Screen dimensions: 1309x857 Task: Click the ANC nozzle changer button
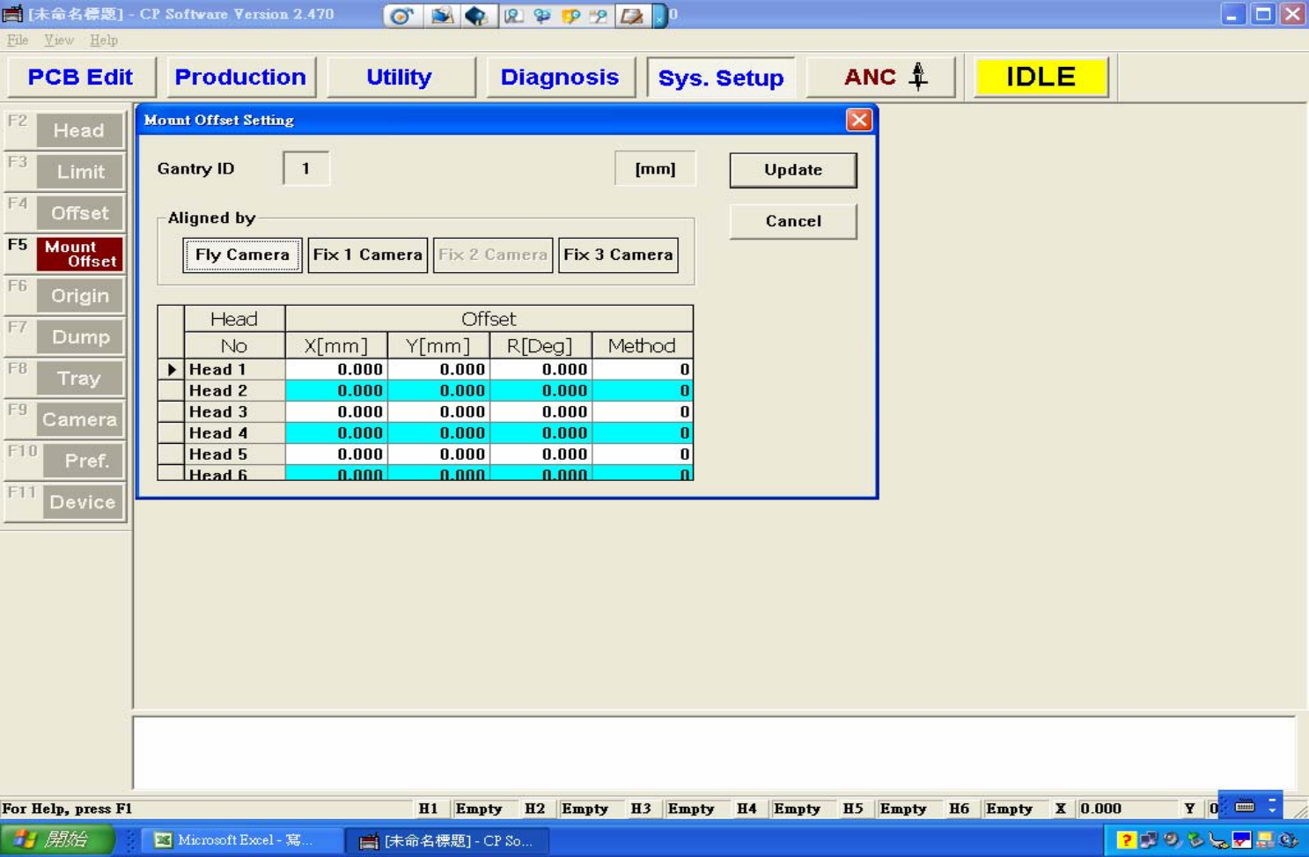[881, 77]
